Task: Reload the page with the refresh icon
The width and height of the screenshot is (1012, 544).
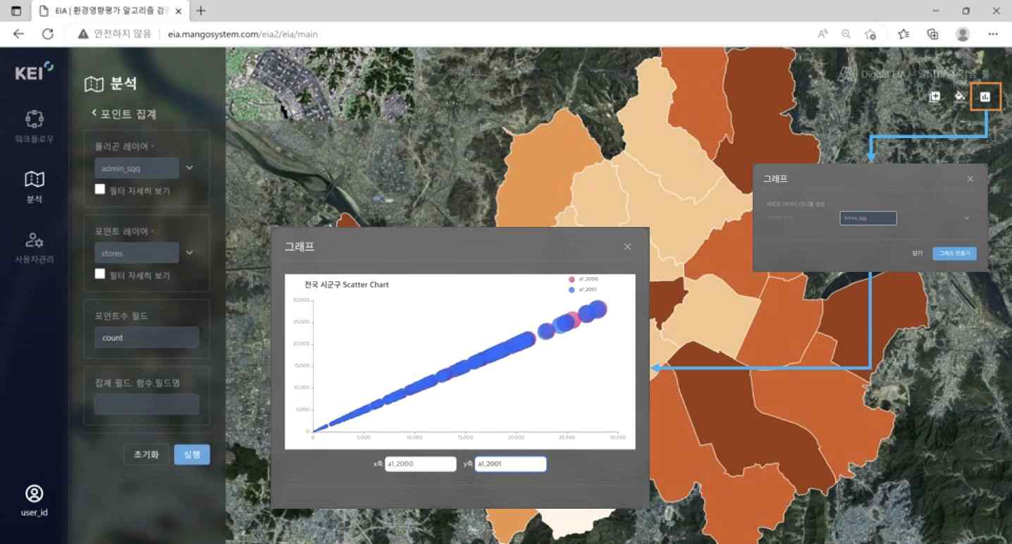Action: click(x=48, y=34)
